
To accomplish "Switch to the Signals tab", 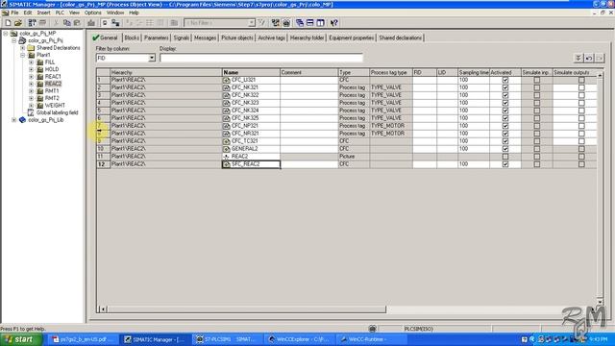I will tap(182, 38).
